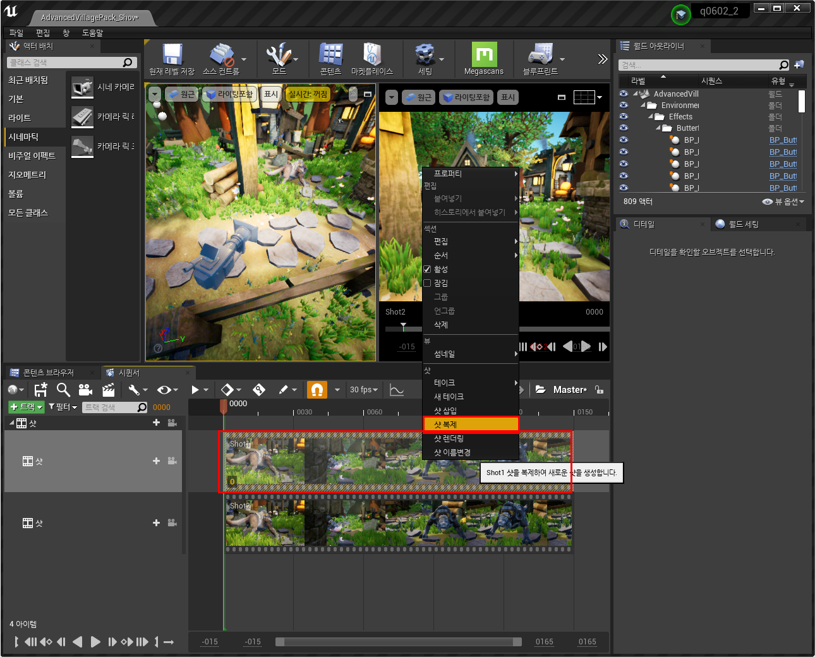Toggle the magnet snapping button in sequencer
This screenshot has width=815, height=657.
[x=317, y=390]
